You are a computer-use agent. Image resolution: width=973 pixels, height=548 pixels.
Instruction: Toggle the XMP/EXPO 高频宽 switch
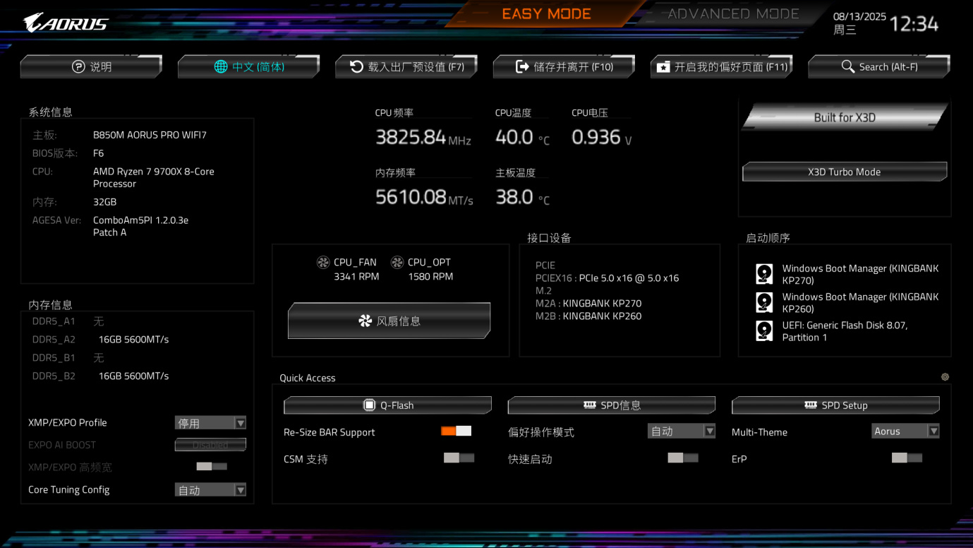pyautogui.click(x=212, y=466)
